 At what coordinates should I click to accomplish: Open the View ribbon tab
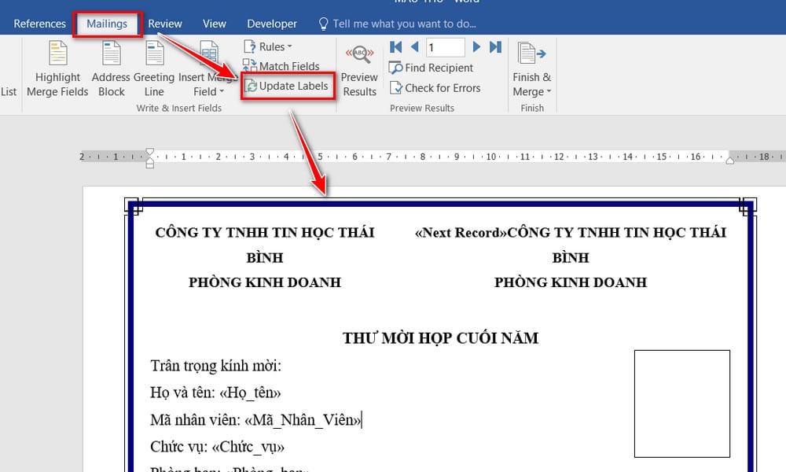pyautogui.click(x=215, y=24)
